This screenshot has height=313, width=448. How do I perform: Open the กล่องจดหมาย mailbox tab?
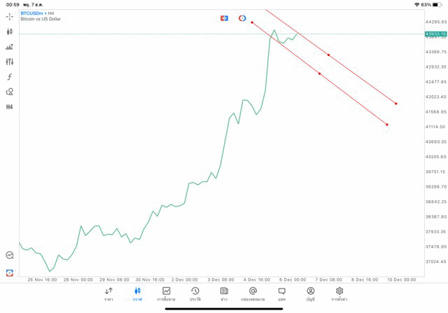pyautogui.click(x=253, y=293)
